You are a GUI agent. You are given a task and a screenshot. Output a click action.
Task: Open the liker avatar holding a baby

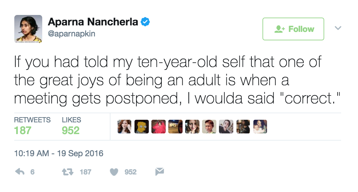pyautogui.click(x=260, y=127)
